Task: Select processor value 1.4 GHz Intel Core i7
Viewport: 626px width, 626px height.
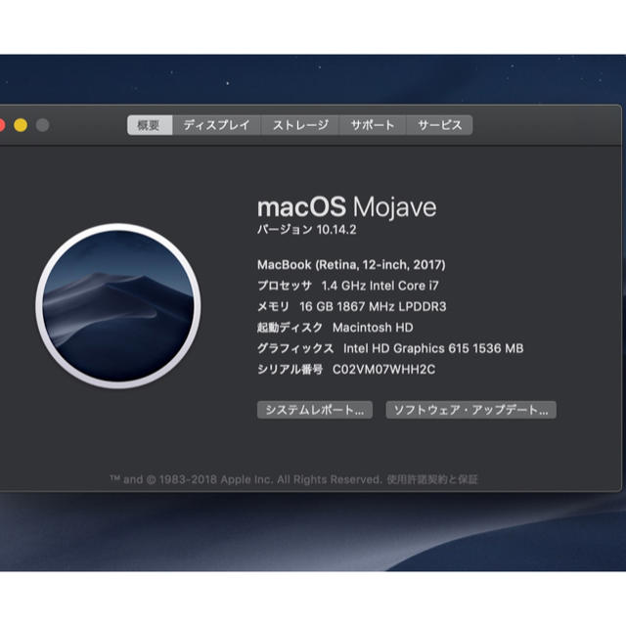Action: (x=380, y=286)
